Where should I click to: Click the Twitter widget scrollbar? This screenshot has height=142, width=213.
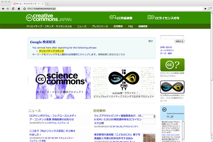click(x=183, y=130)
